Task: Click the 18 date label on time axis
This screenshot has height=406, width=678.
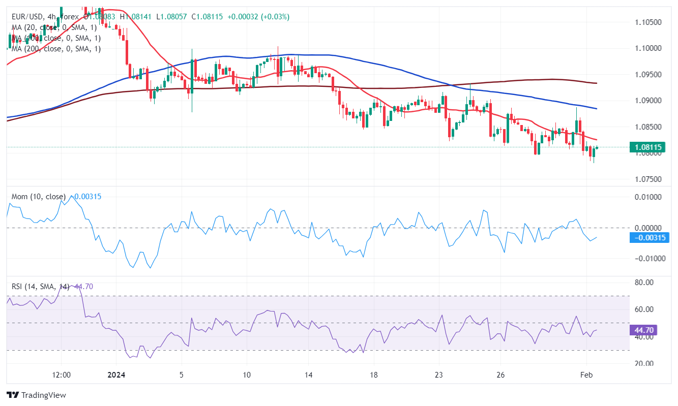Action: tap(373, 375)
